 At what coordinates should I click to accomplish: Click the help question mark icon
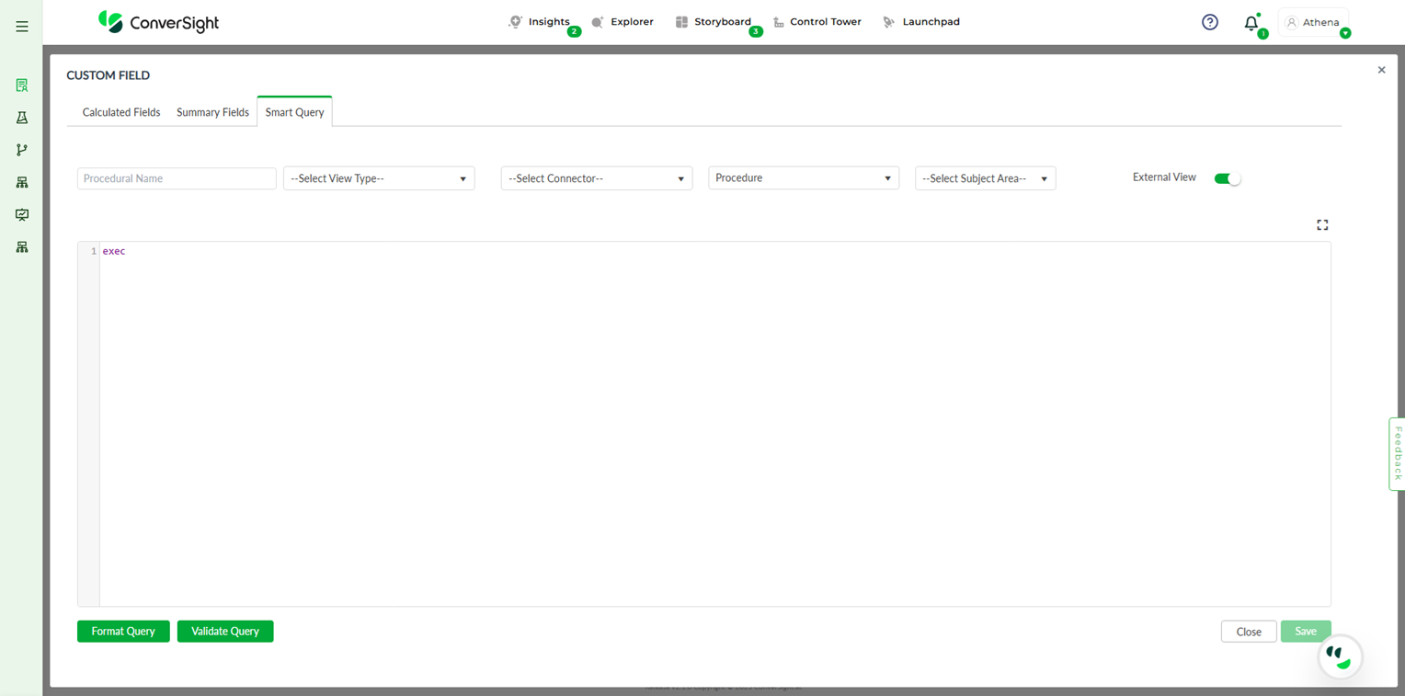[1210, 22]
